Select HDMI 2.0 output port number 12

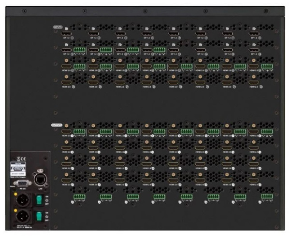pos(147,148)
